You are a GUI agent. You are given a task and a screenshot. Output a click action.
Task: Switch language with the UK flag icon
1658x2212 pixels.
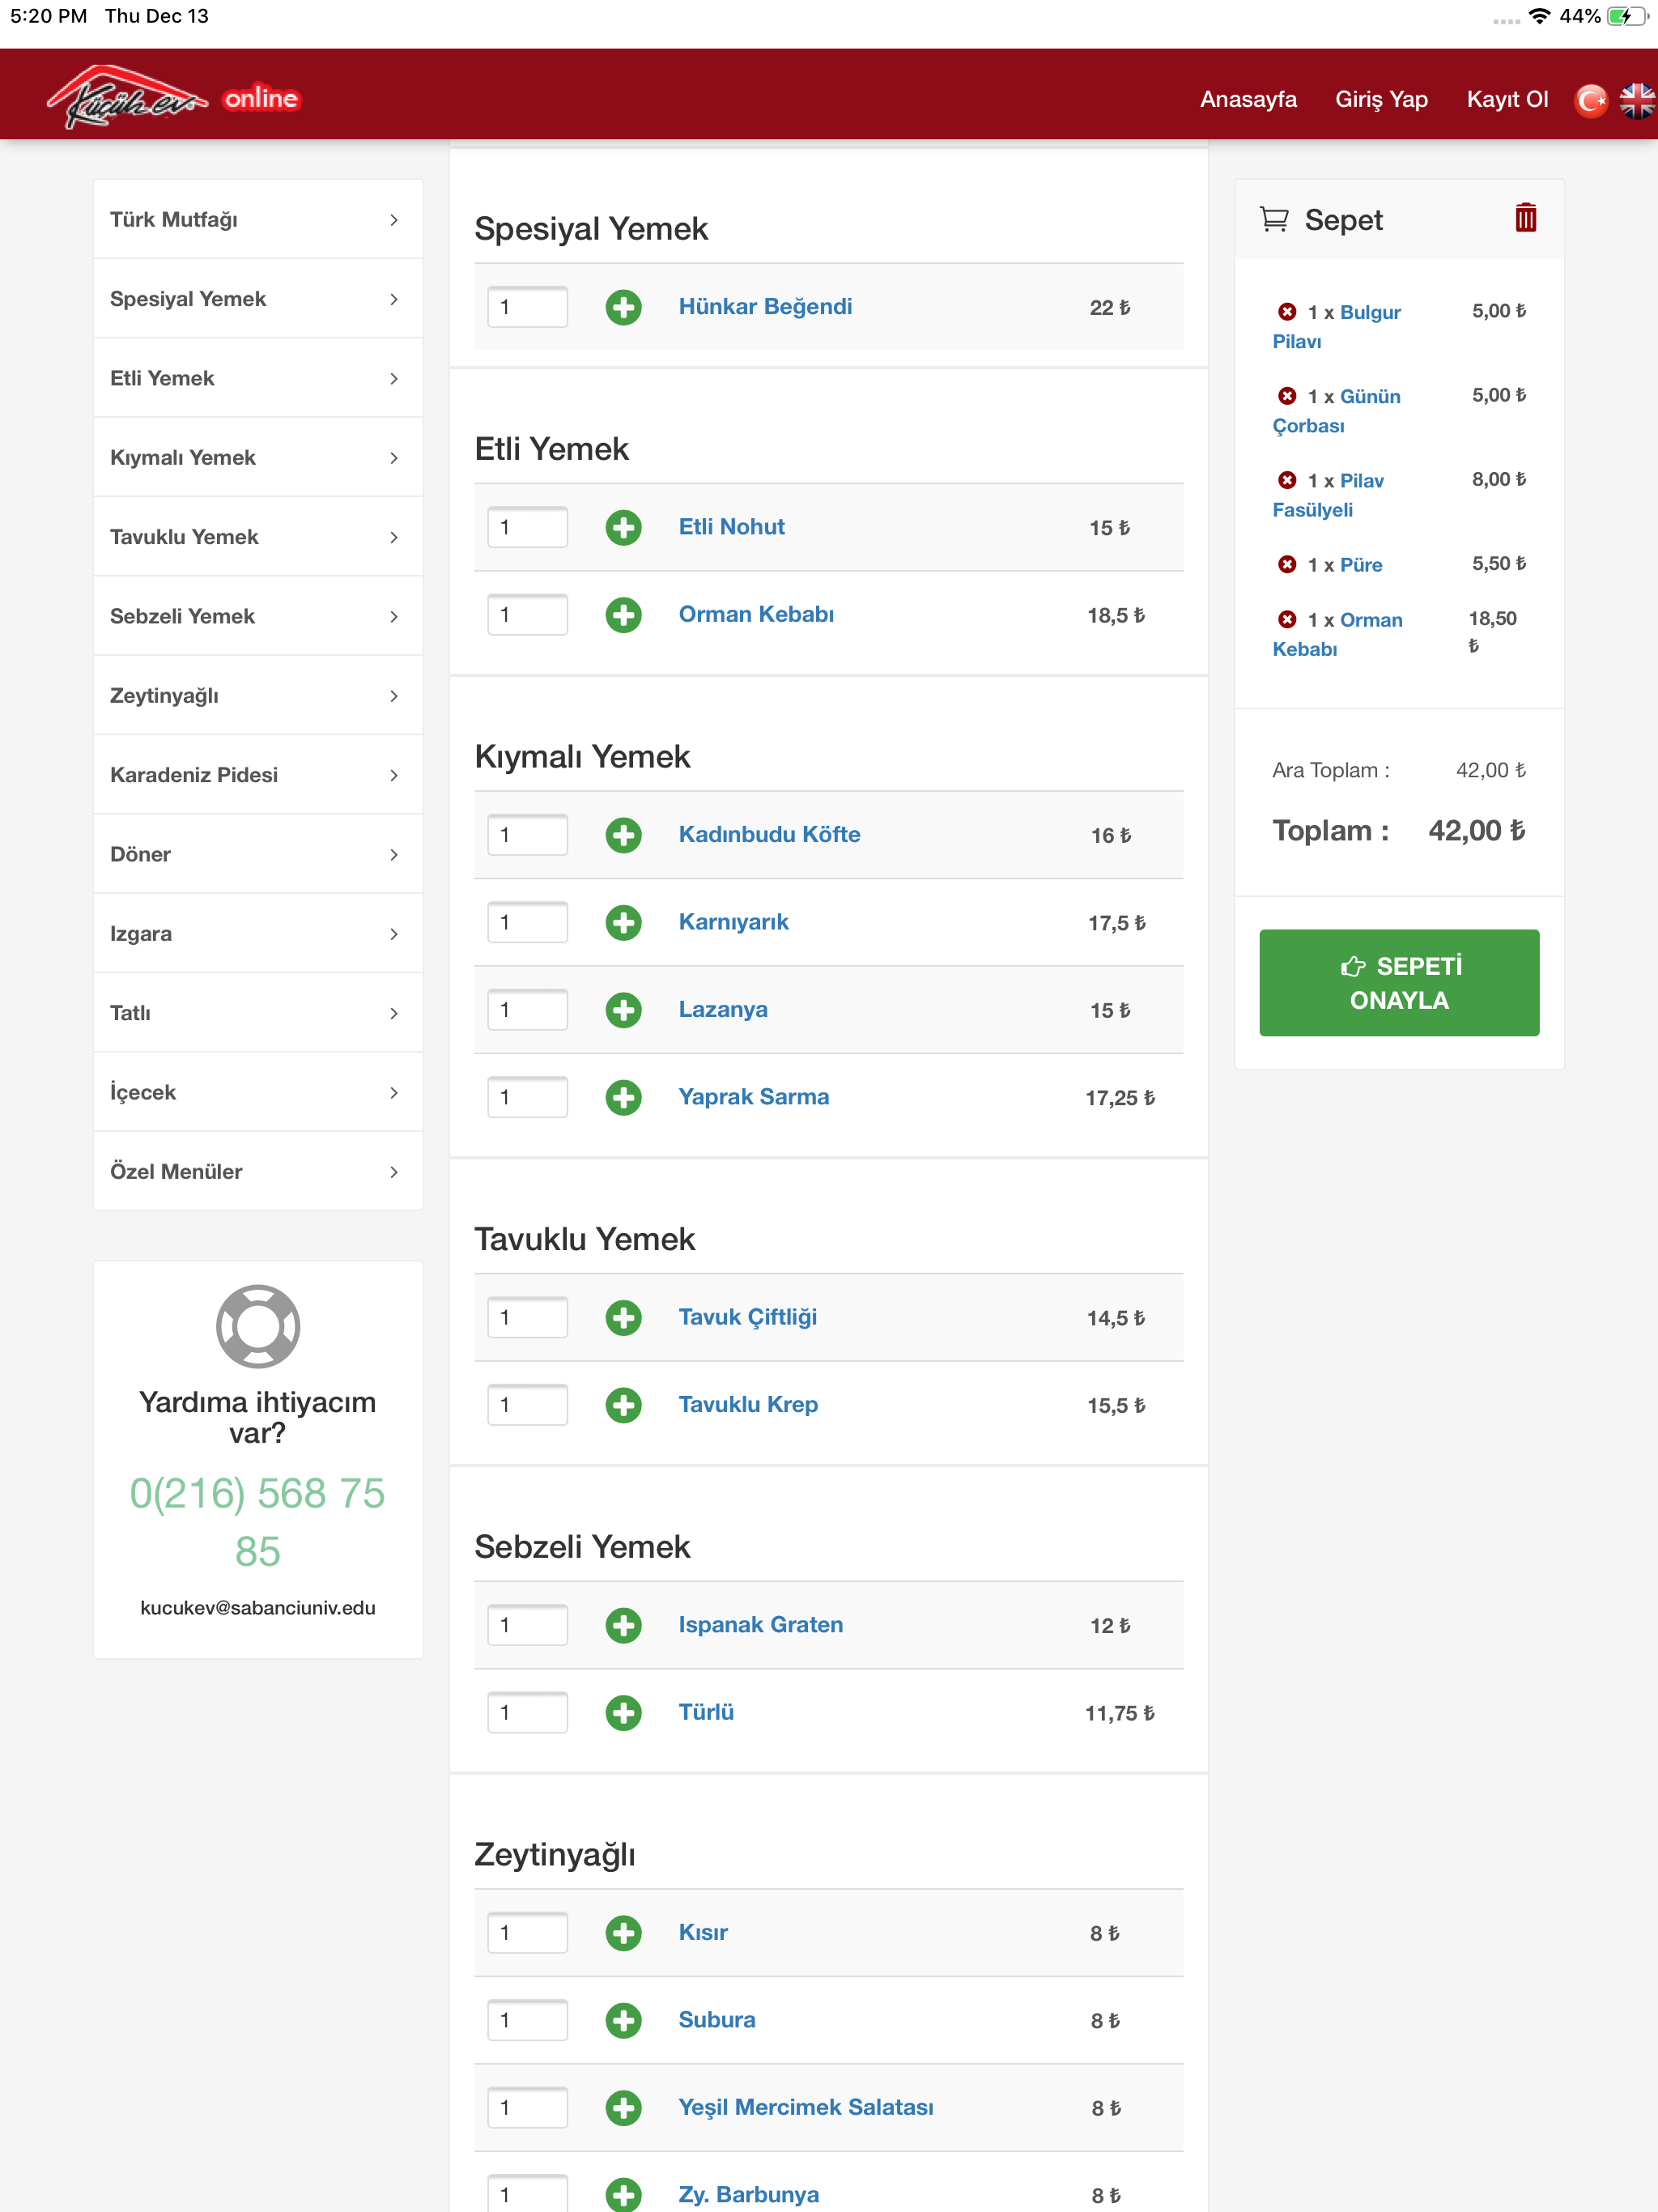[x=1637, y=99]
